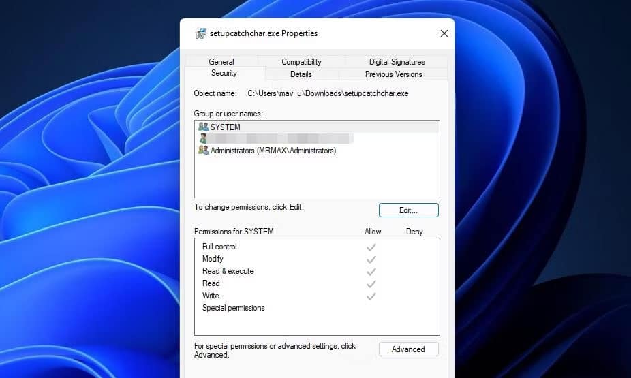Click the setupcatchchar.exe icon in title bar

pos(201,33)
